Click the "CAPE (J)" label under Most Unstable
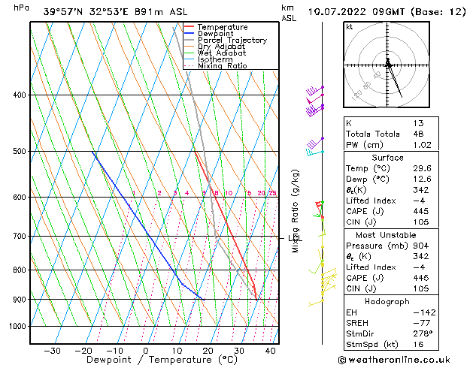The image size is (473, 365). (x=365, y=278)
